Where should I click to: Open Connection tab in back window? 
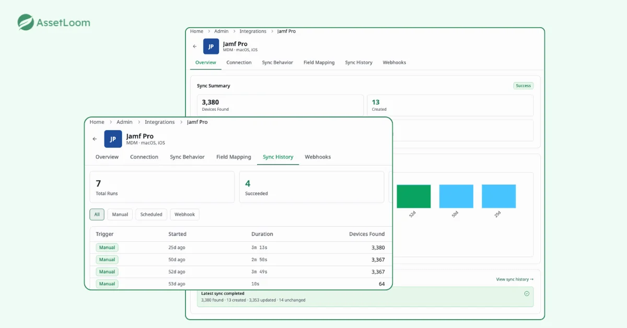pyautogui.click(x=239, y=62)
